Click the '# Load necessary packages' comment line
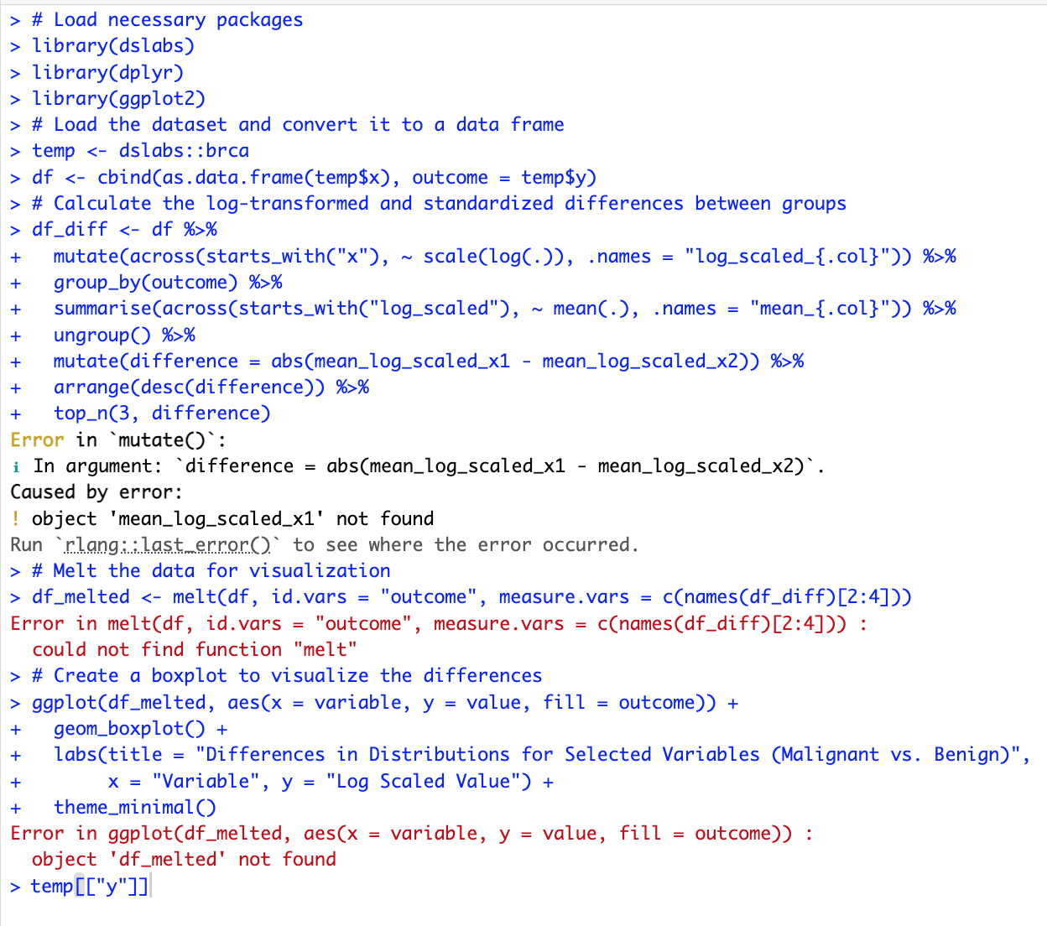1047x926 pixels. click(168, 19)
